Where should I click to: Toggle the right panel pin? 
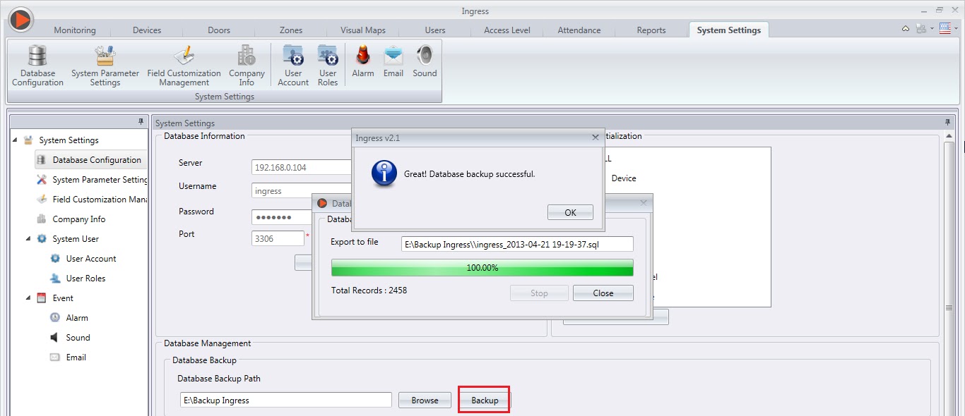947,122
